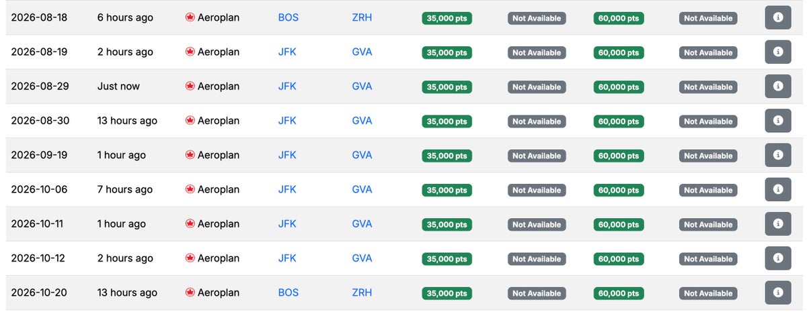Click first Not Available badge on 2026-10-11 row
This screenshot has height=312, width=807.
[537, 225]
